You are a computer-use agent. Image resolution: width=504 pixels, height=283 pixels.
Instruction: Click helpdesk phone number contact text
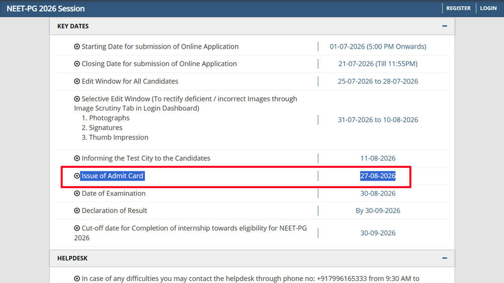[250, 278]
